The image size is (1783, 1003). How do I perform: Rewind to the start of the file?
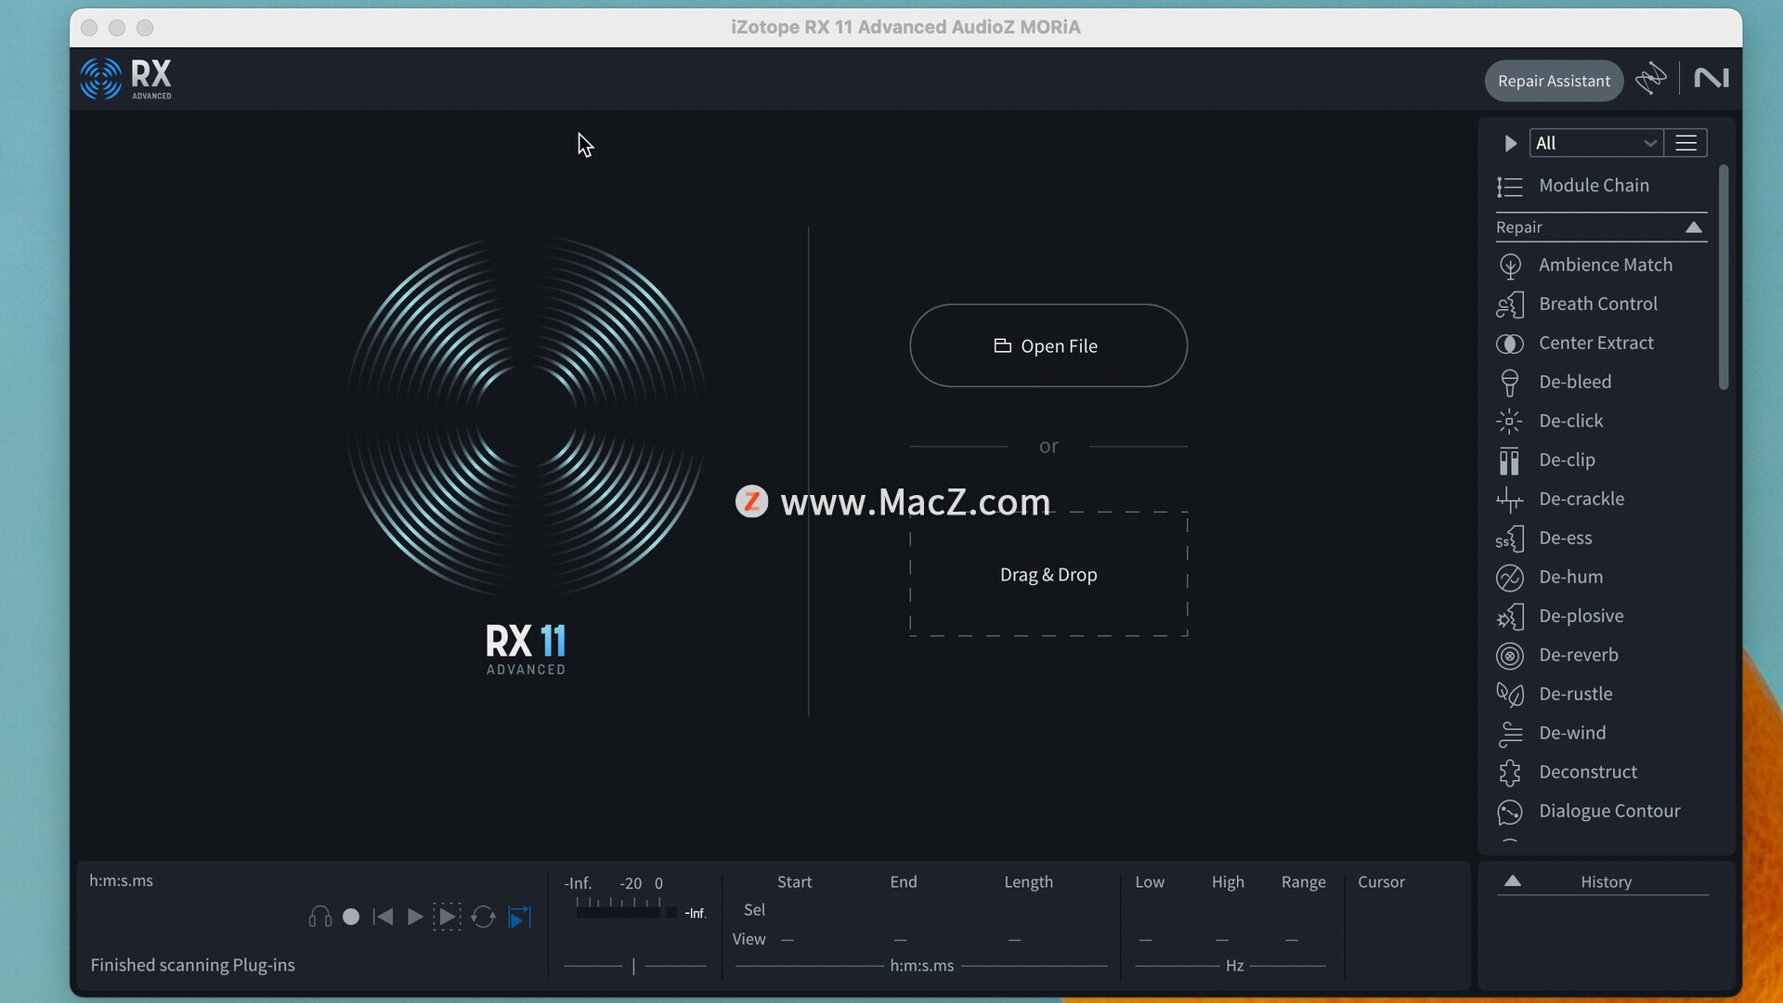pyautogui.click(x=383, y=918)
